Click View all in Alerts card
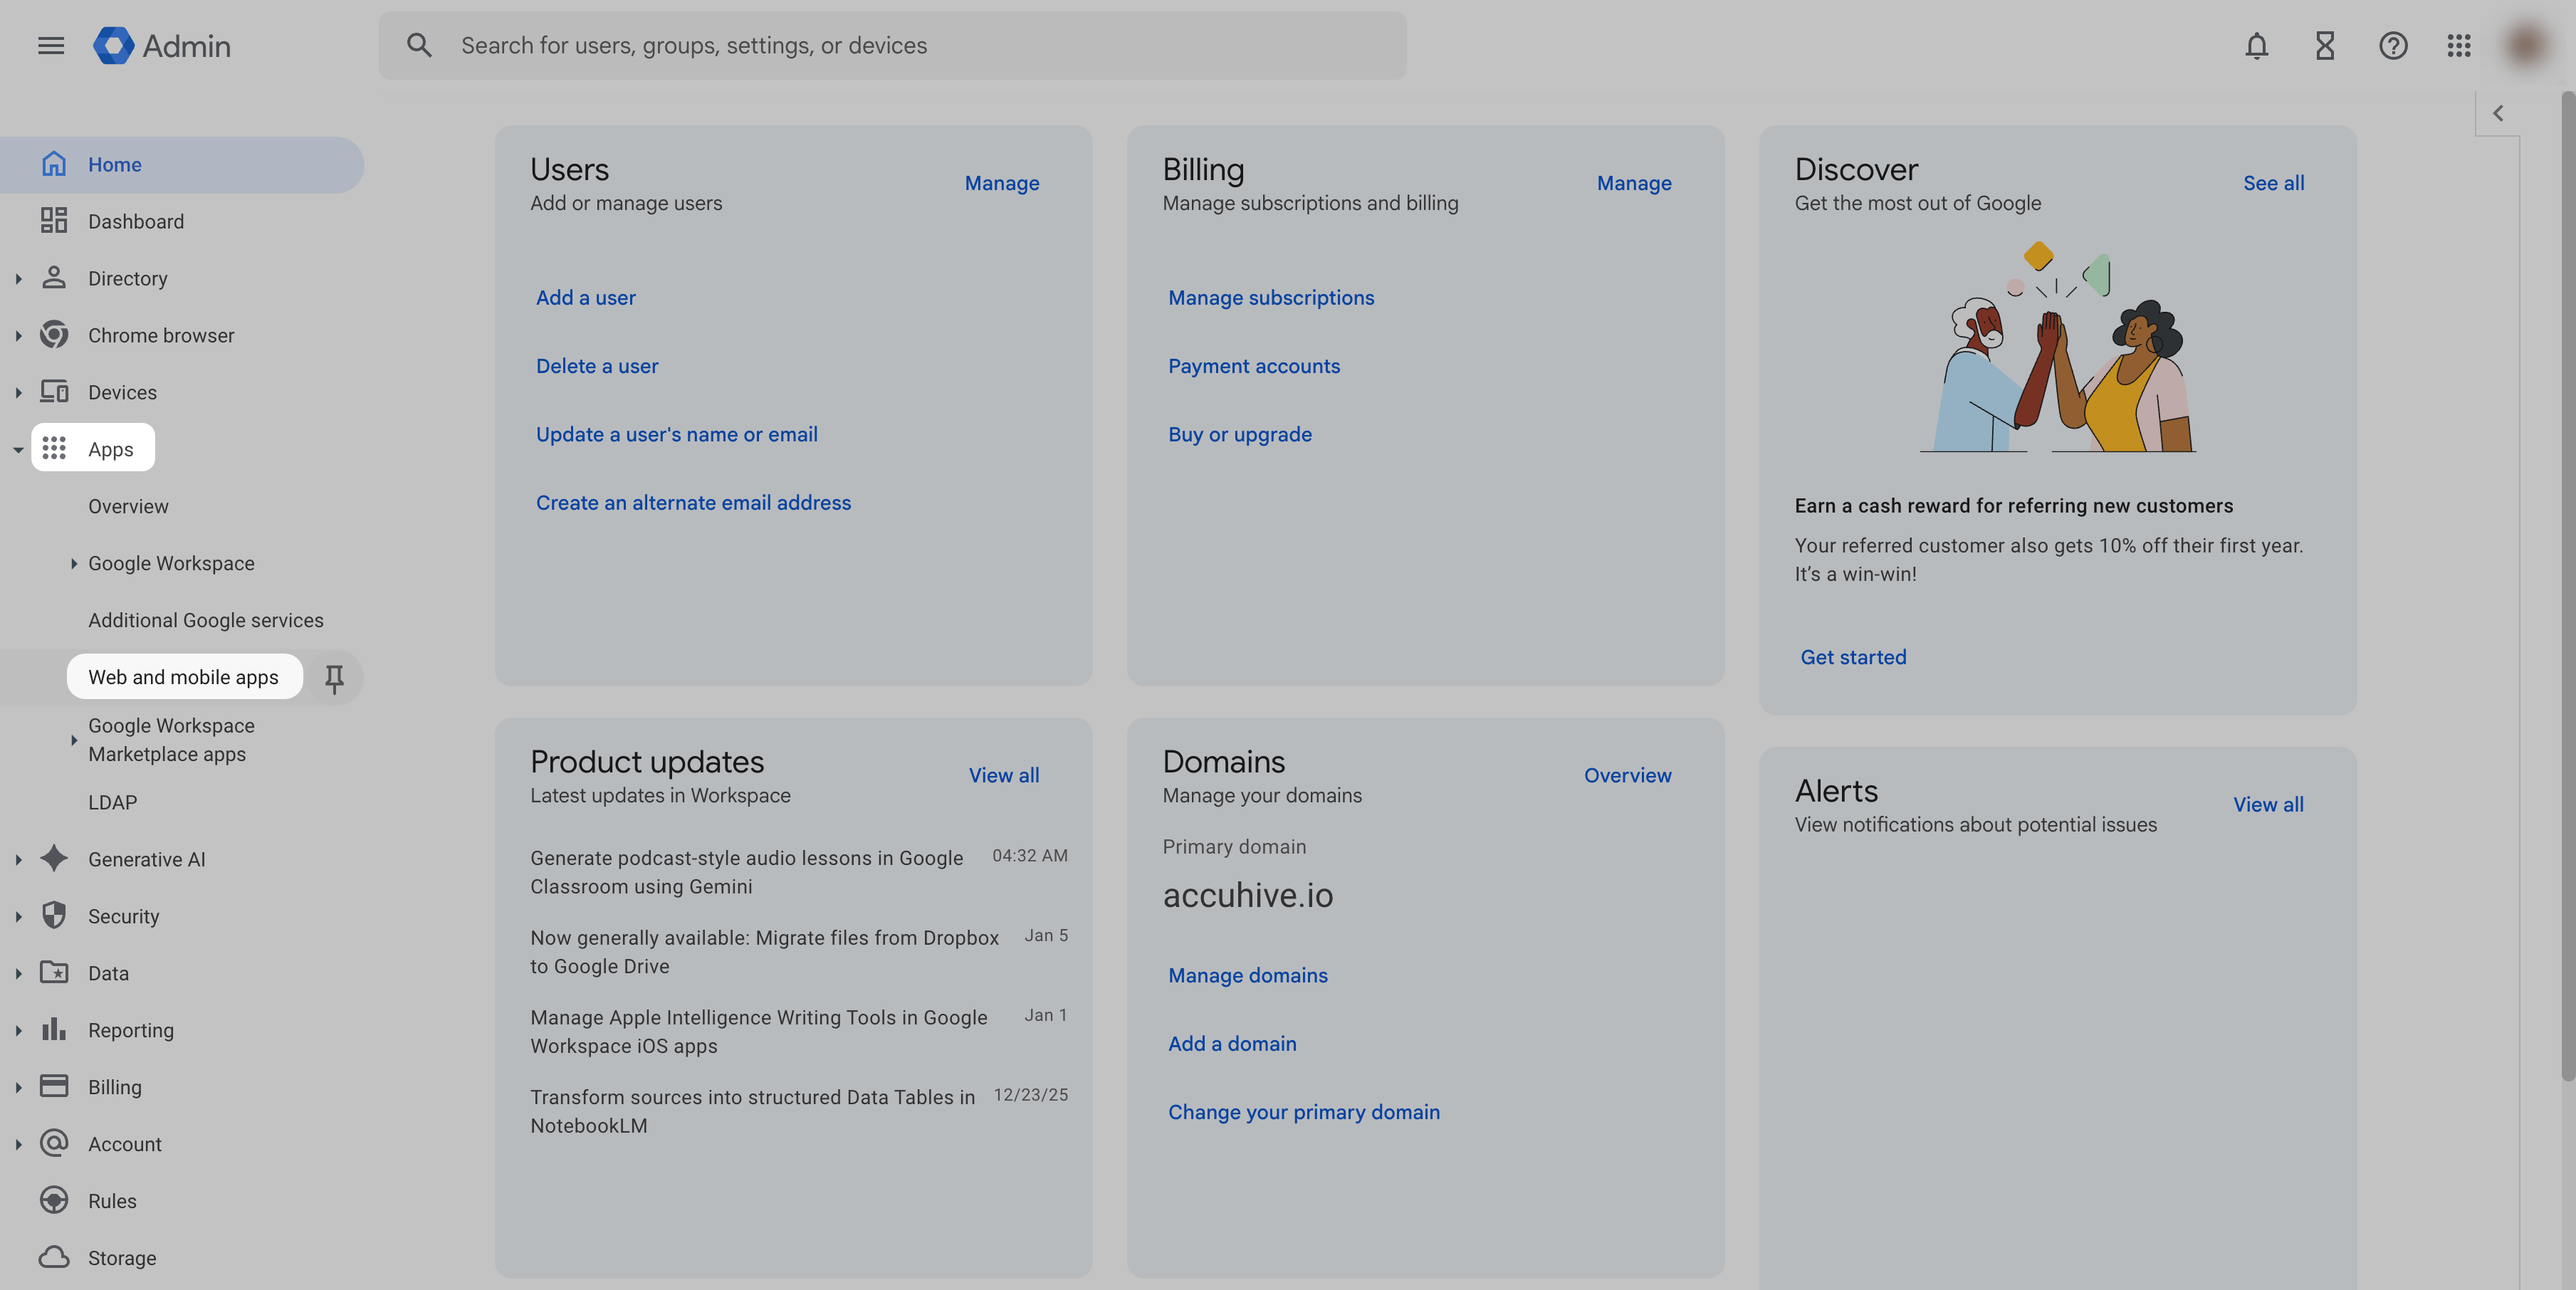 2268,804
